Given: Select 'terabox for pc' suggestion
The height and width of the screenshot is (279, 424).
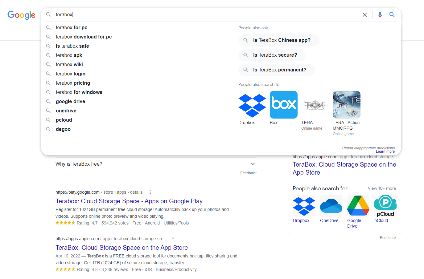Looking at the screenshot, I should (72, 28).
